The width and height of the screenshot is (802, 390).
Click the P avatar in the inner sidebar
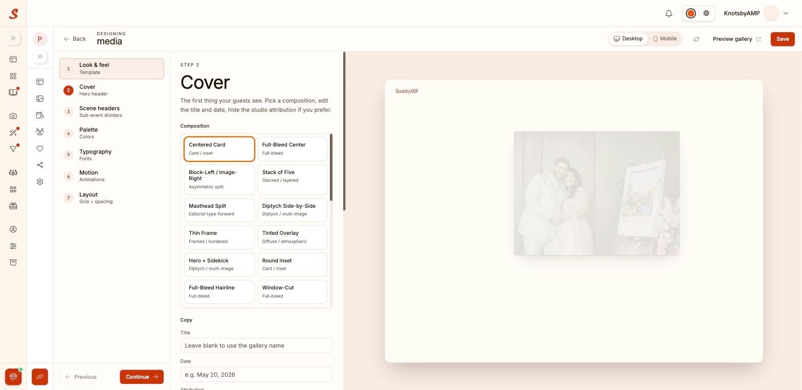pyautogui.click(x=40, y=39)
